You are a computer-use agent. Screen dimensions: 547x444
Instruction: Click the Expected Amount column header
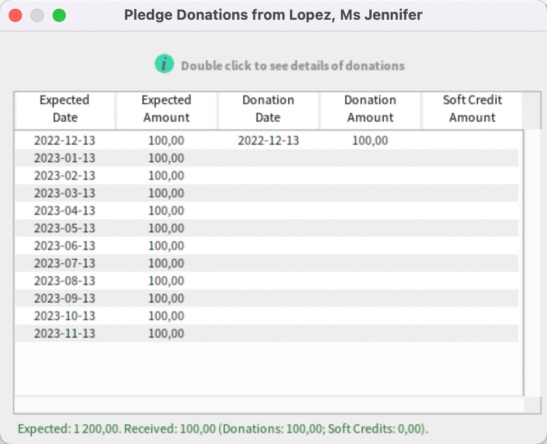(x=166, y=109)
